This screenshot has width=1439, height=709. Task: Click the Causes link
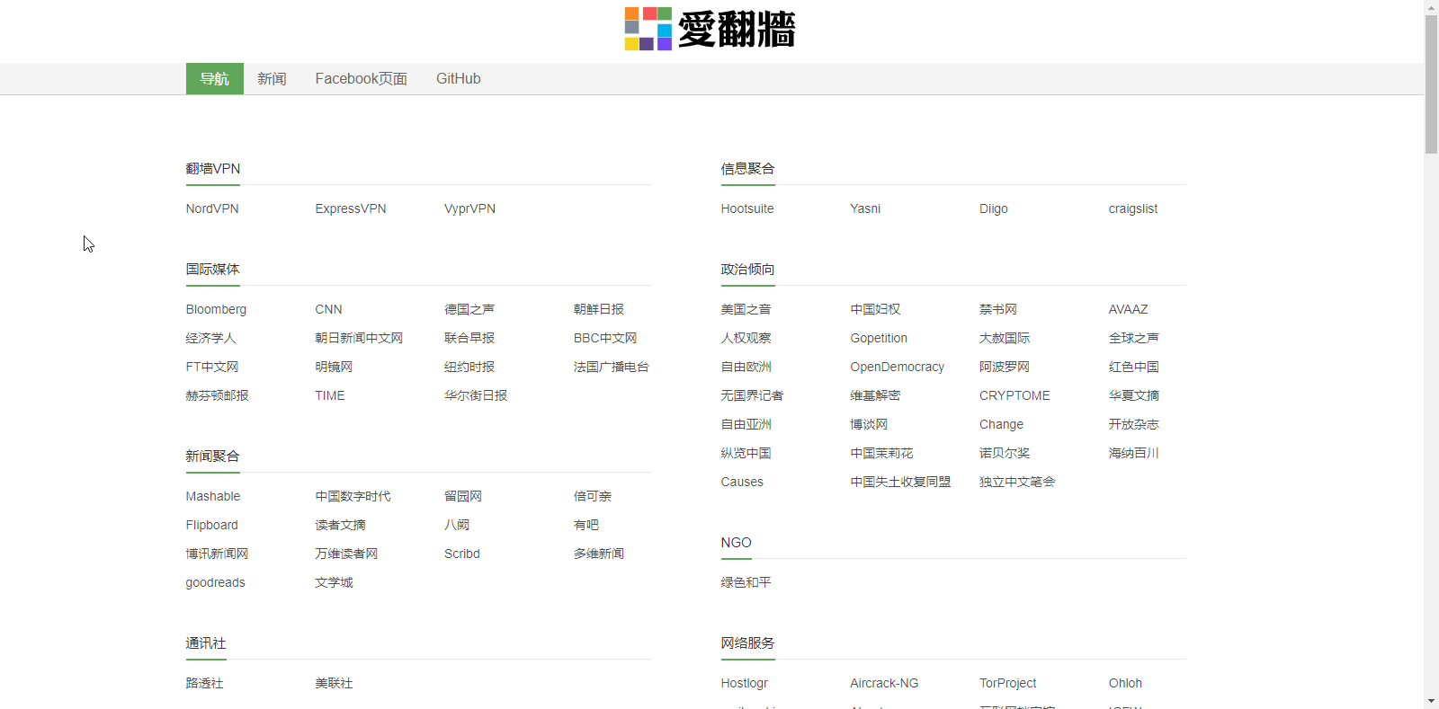pyautogui.click(x=742, y=482)
